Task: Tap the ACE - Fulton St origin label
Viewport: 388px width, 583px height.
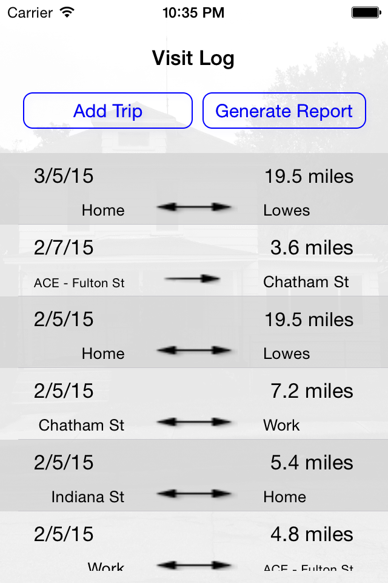Action: [x=79, y=283]
